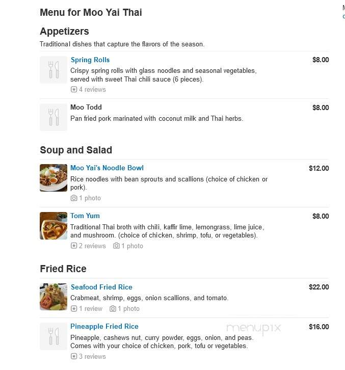
Task: Open the Moo Yai's Noodle Bowl link
Action: pos(107,168)
